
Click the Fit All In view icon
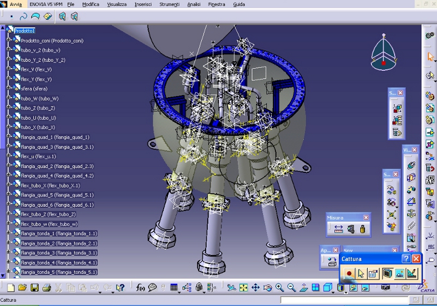click(243, 287)
